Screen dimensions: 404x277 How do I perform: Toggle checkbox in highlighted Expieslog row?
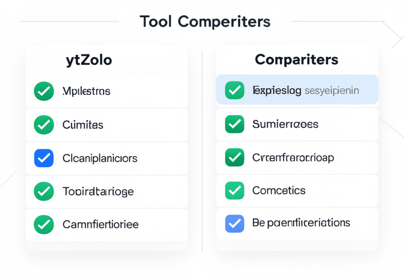pos(234,90)
